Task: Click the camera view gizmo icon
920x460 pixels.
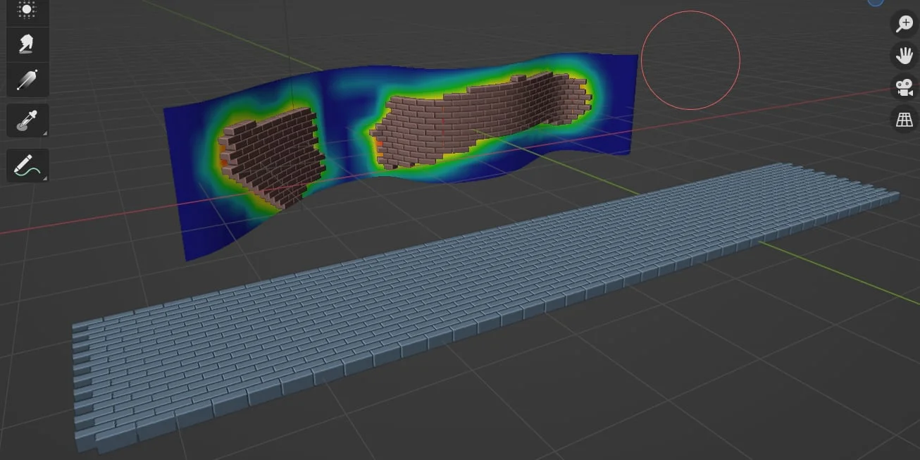Action: point(904,87)
